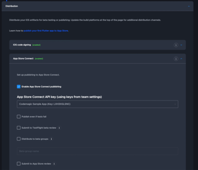Focus the Beta group name field
Image resolution: width=198 pixels, height=170 pixels.
97,151
